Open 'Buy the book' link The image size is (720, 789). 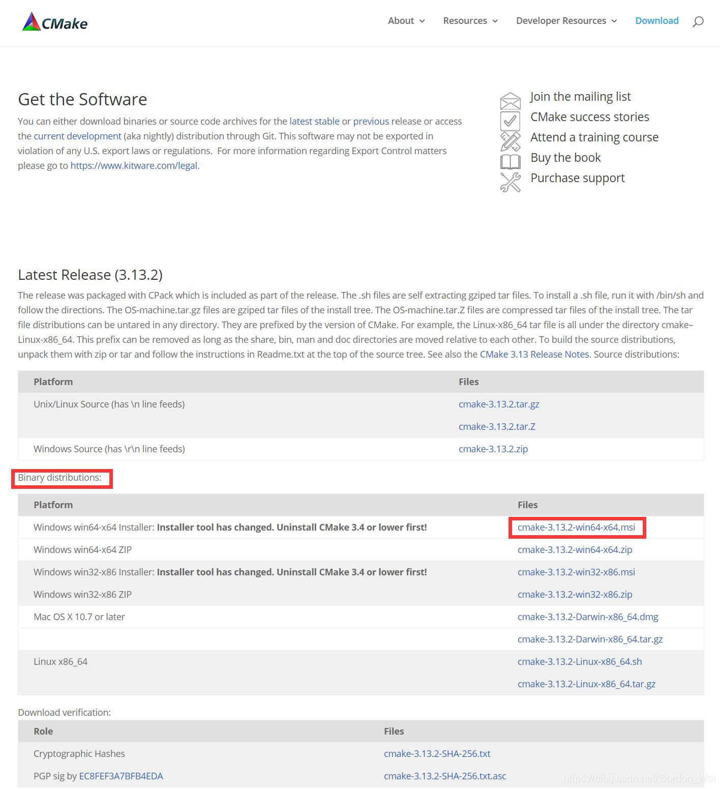coord(565,158)
